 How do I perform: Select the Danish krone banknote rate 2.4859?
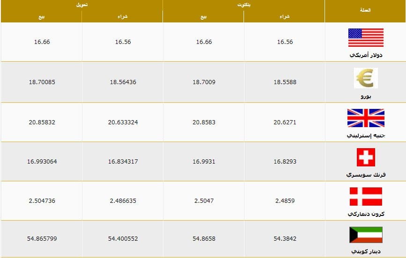click(x=285, y=201)
